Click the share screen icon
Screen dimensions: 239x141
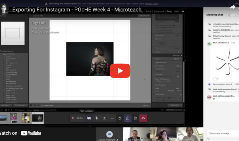click(x=104, y=118)
